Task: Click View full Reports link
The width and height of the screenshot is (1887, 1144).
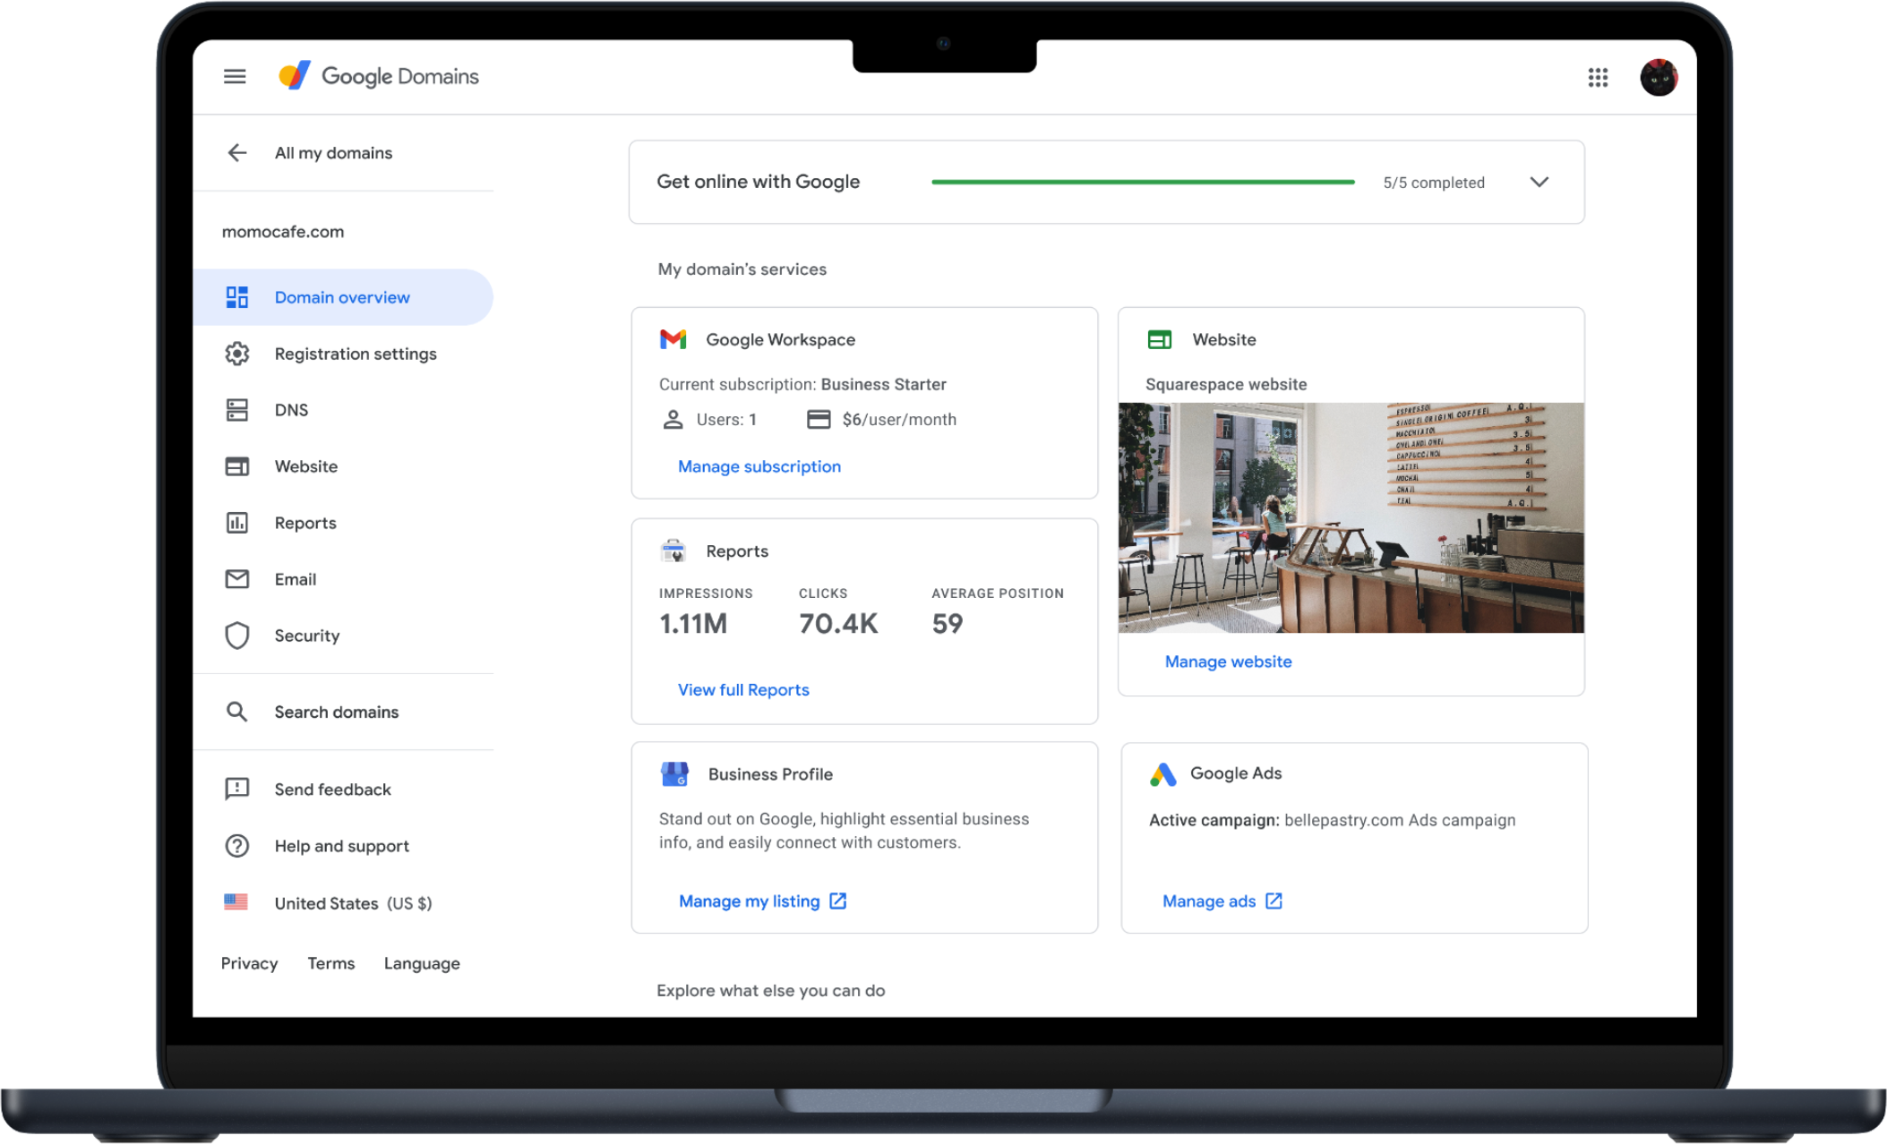Action: click(743, 690)
